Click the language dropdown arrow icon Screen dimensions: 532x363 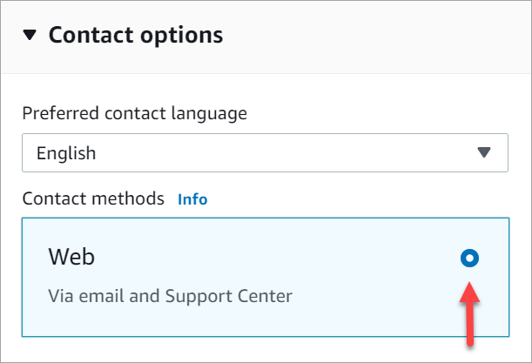[485, 153]
